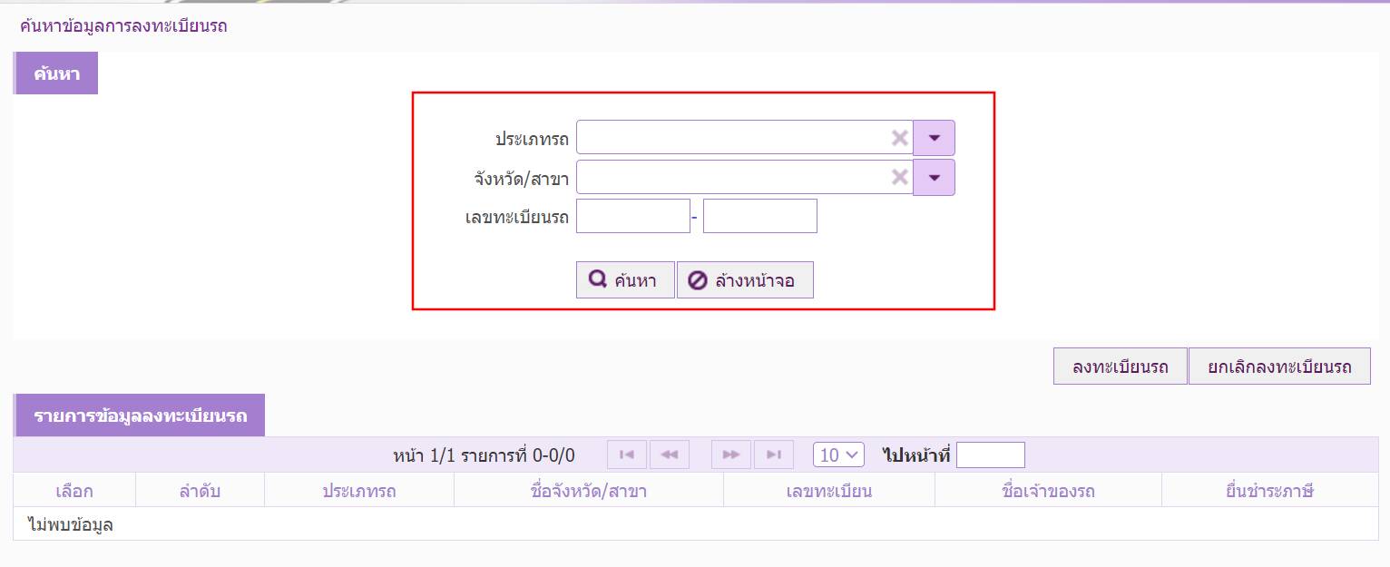Screen dimensions: 1390x567
Task: Go to first page of results
Action: (x=626, y=455)
